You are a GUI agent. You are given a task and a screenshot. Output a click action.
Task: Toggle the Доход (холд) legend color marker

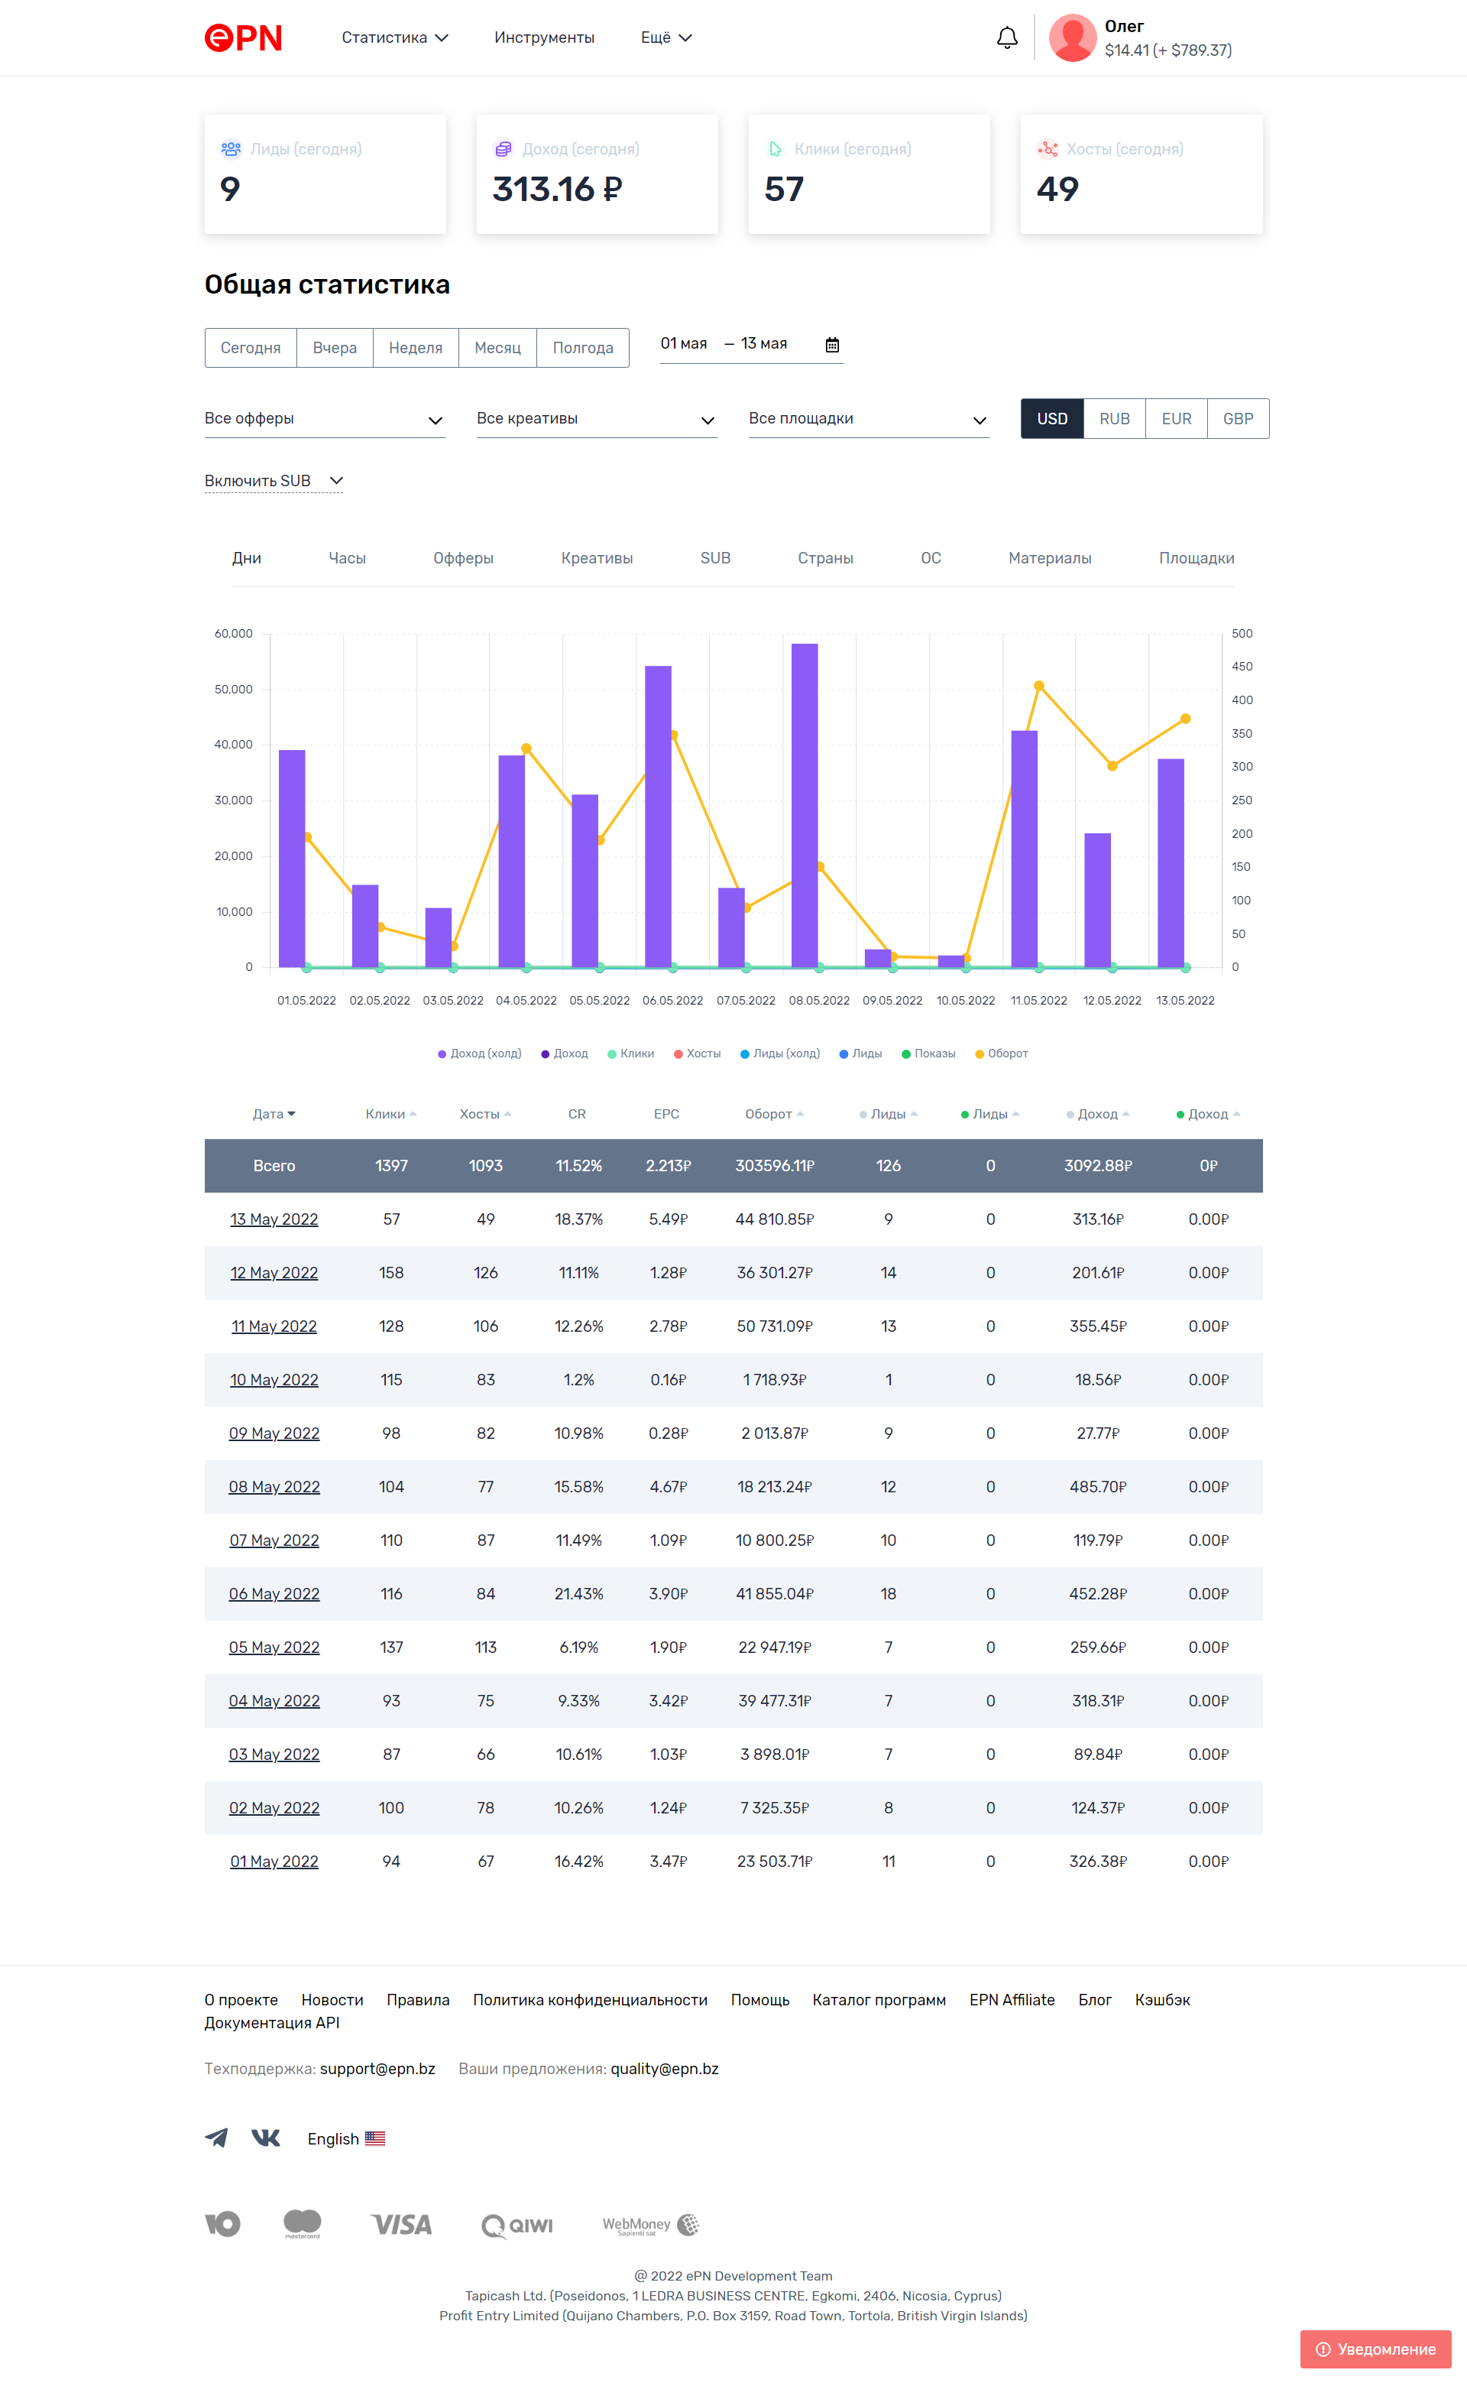[x=442, y=1054]
